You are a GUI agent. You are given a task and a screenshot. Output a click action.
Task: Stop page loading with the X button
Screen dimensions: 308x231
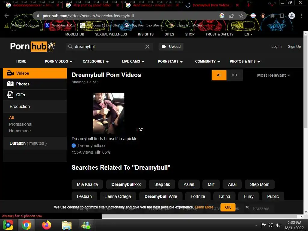(x=26, y=16)
